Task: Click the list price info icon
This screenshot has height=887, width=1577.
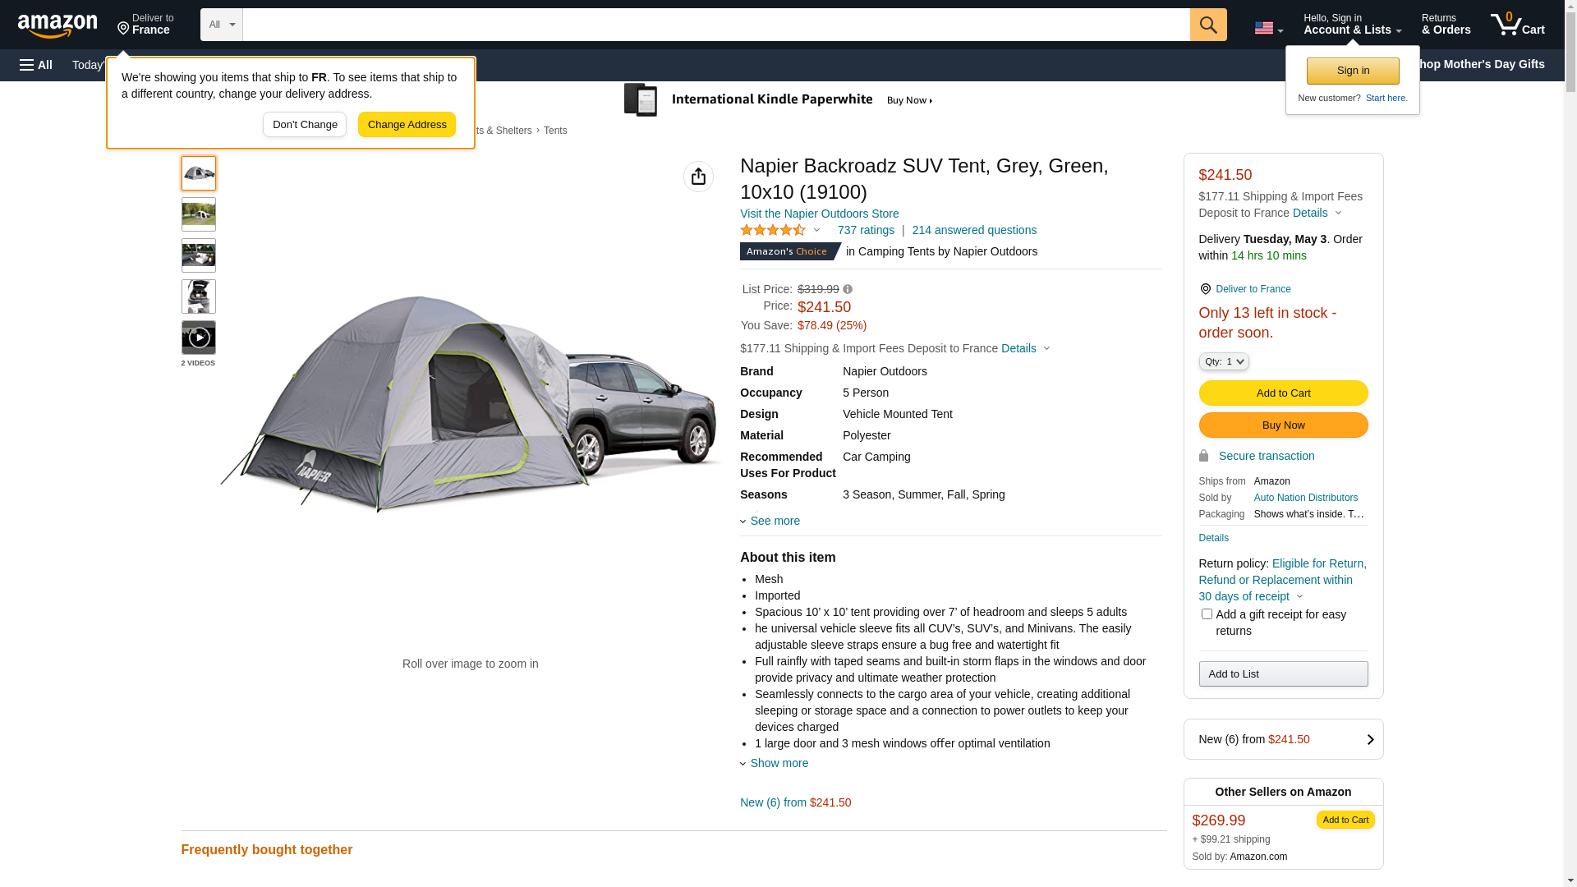Action: coord(848,289)
